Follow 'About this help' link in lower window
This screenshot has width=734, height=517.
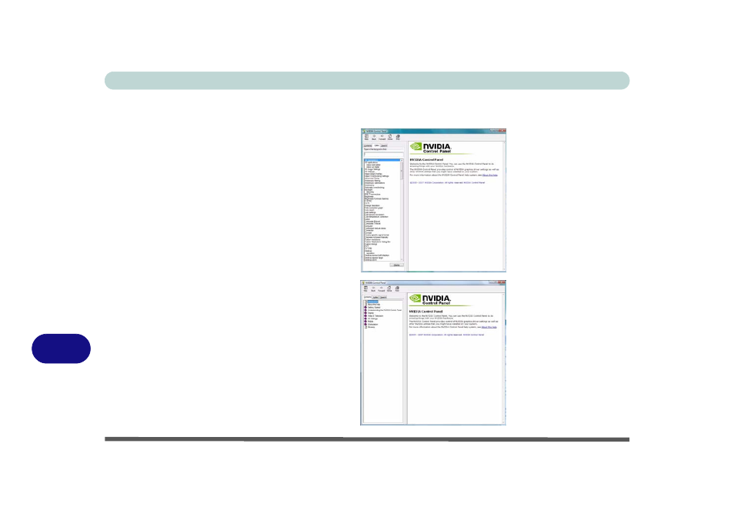[x=489, y=327]
